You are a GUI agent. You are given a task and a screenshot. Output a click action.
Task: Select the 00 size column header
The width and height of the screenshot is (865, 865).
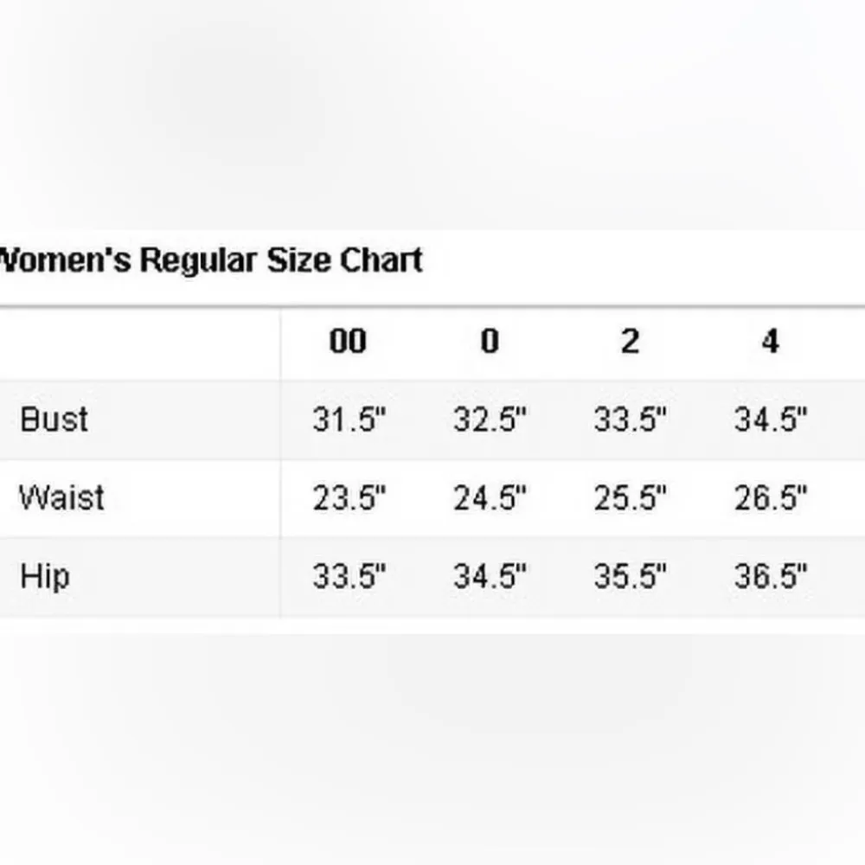click(x=348, y=342)
